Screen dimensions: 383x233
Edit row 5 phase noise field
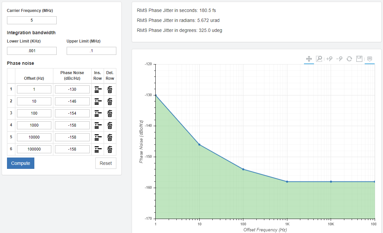point(72,137)
